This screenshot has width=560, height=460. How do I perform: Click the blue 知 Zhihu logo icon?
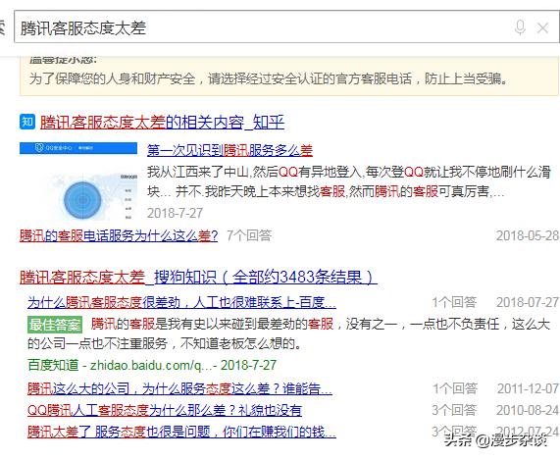pos(27,122)
